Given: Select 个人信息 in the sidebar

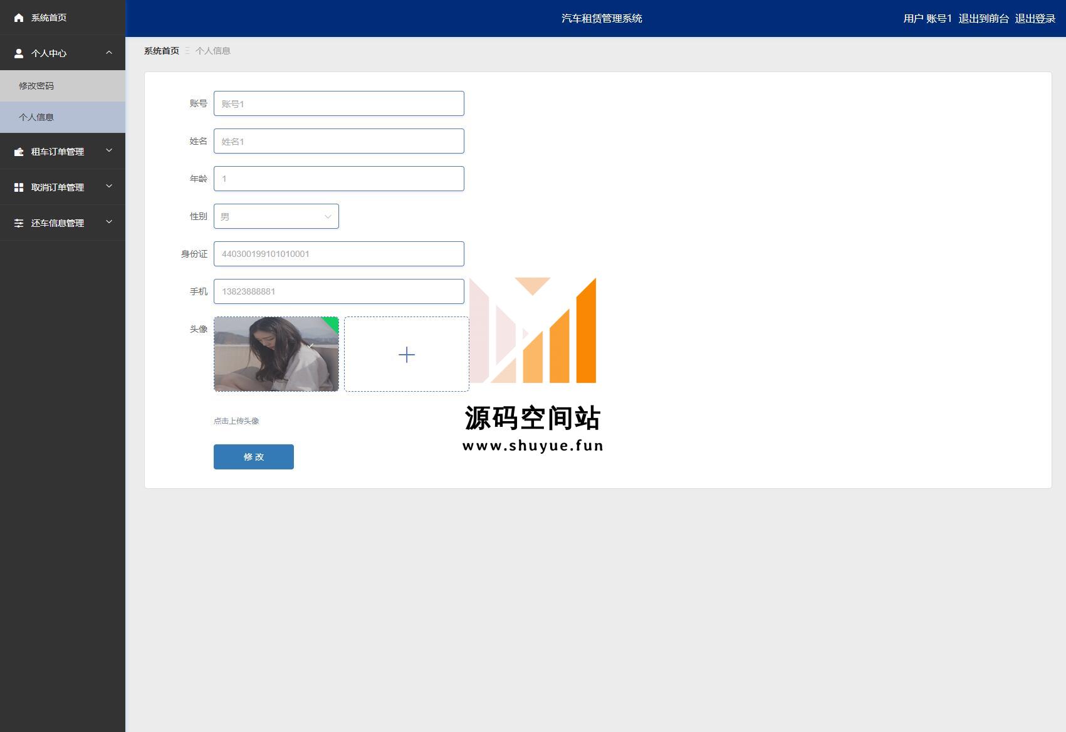Looking at the screenshot, I should 36,117.
